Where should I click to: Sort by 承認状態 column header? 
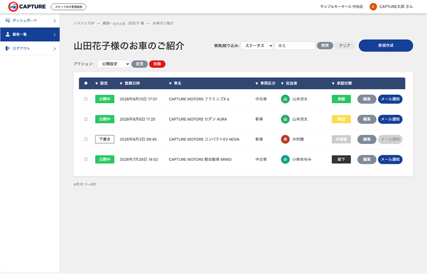pos(342,83)
